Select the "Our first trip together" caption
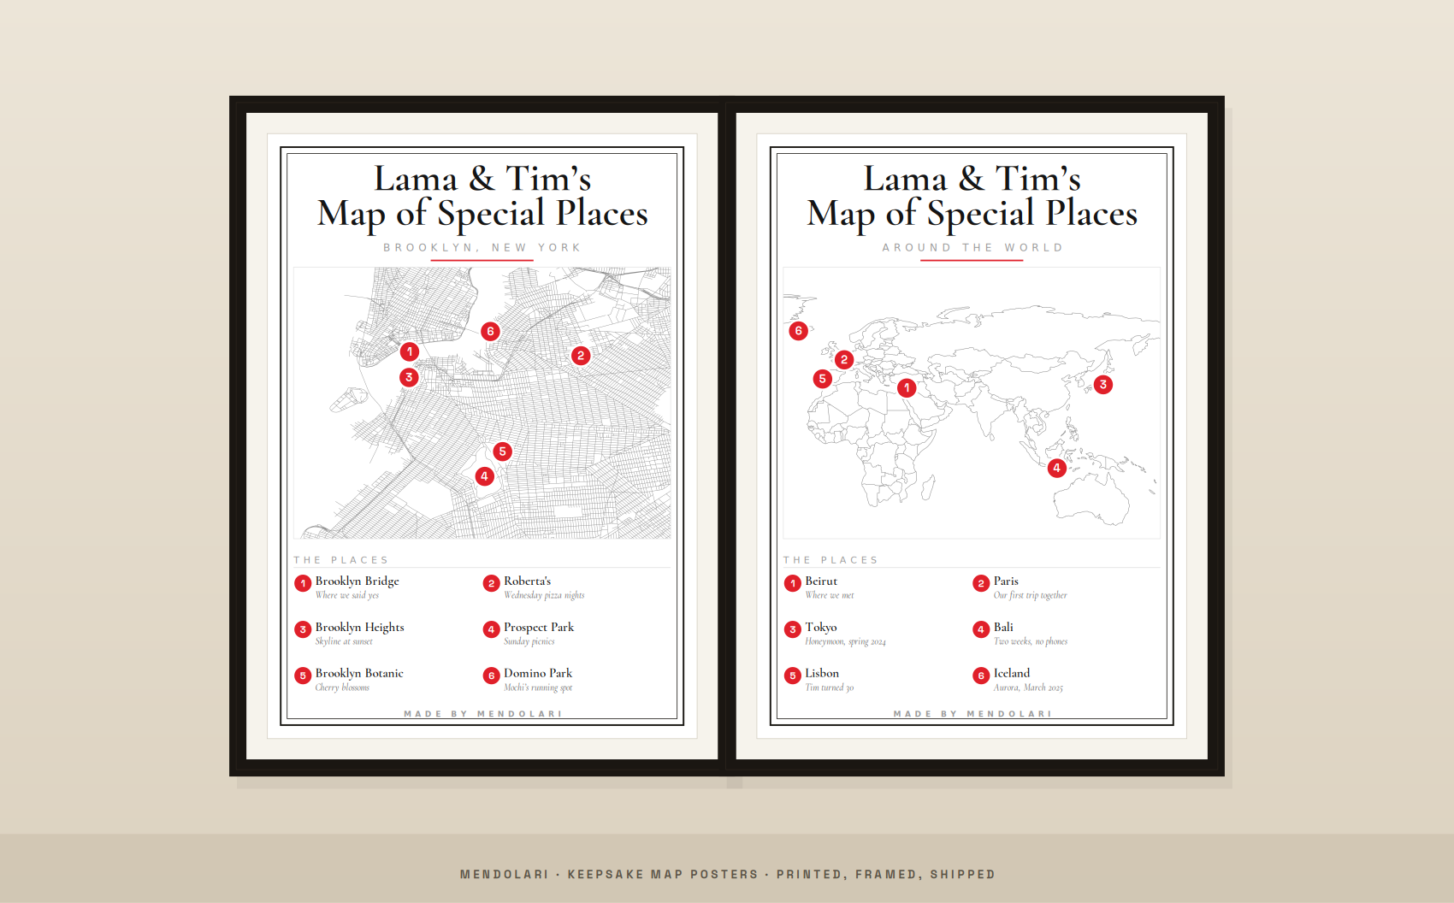 [x=1031, y=595]
